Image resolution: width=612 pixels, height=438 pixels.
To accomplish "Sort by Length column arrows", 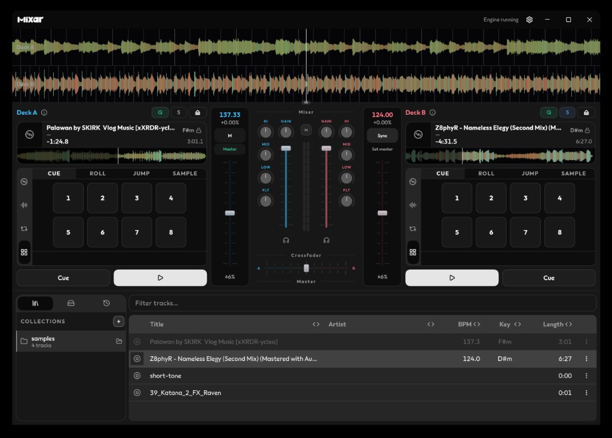I will [x=568, y=324].
